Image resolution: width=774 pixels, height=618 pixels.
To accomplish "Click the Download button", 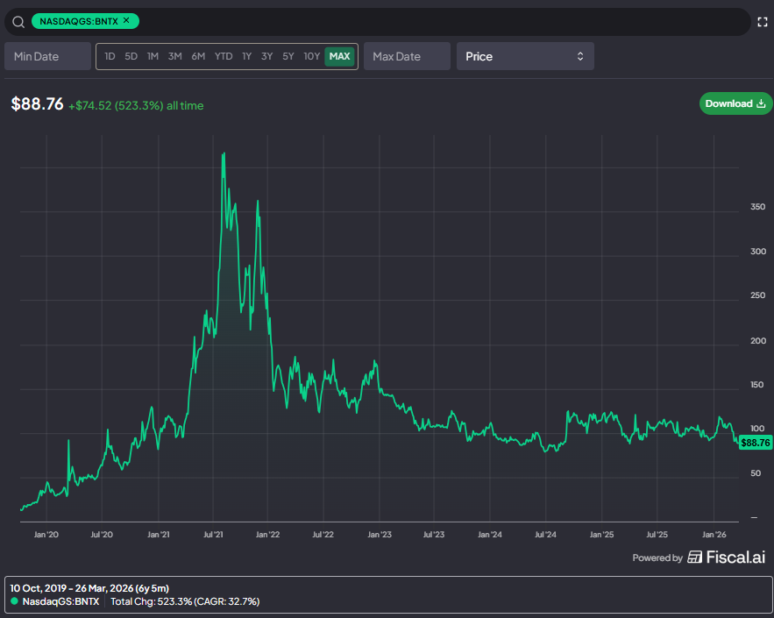I will point(735,103).
